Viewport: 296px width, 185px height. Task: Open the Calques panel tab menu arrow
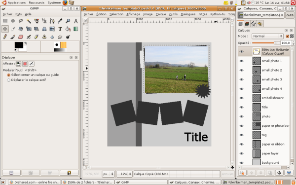click(286, 31)
